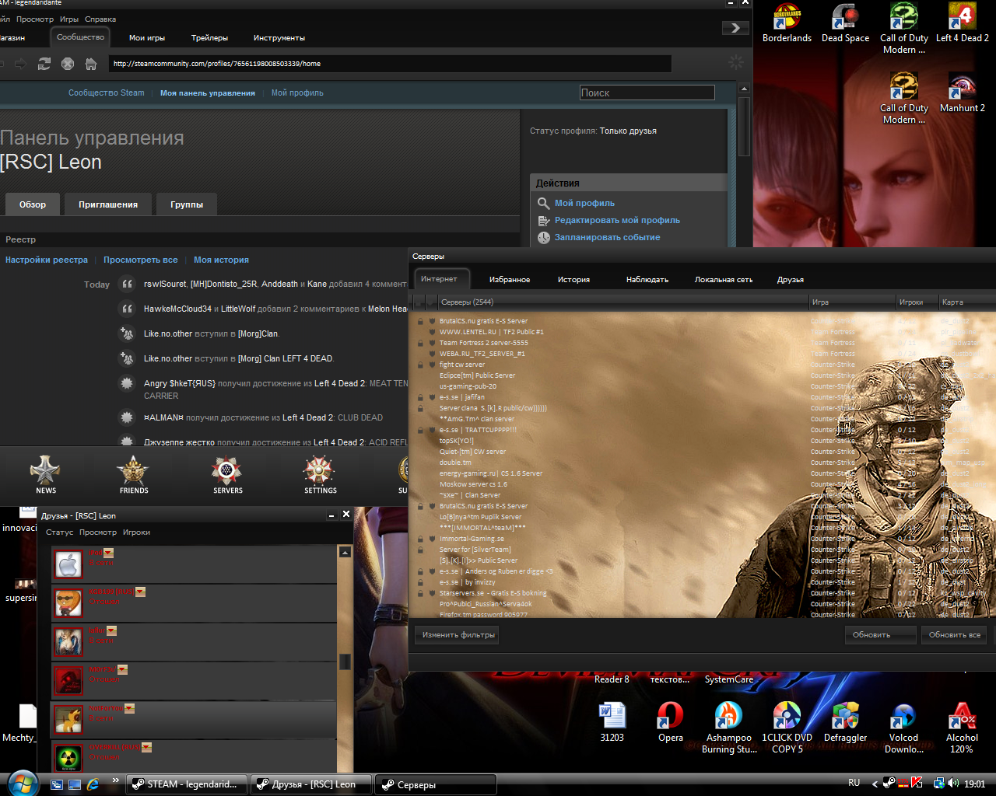This screenshot has width=996, height=796.
Task: Expand hidden system tray icons arrow
Action: tap(875, 784)
